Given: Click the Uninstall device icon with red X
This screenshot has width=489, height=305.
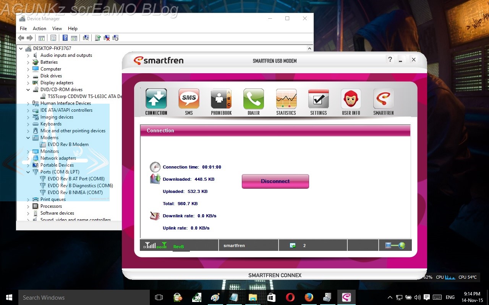Looking at the screenshot, I should (x=107, y=38).
